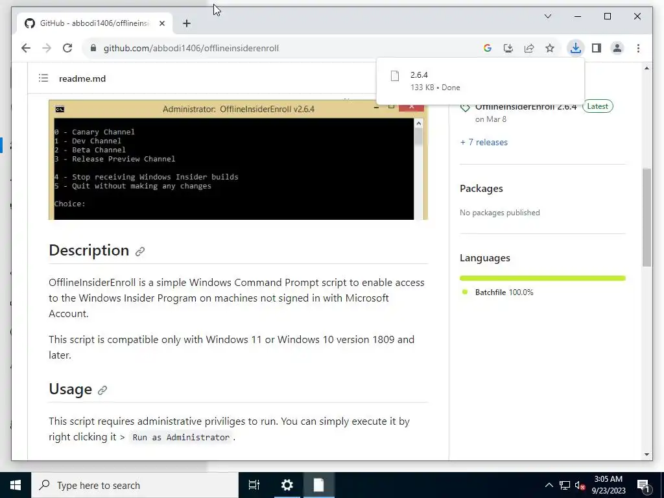Open the notification center icon
This screenshot has height=498, width=664.
(x=644, y=485)
